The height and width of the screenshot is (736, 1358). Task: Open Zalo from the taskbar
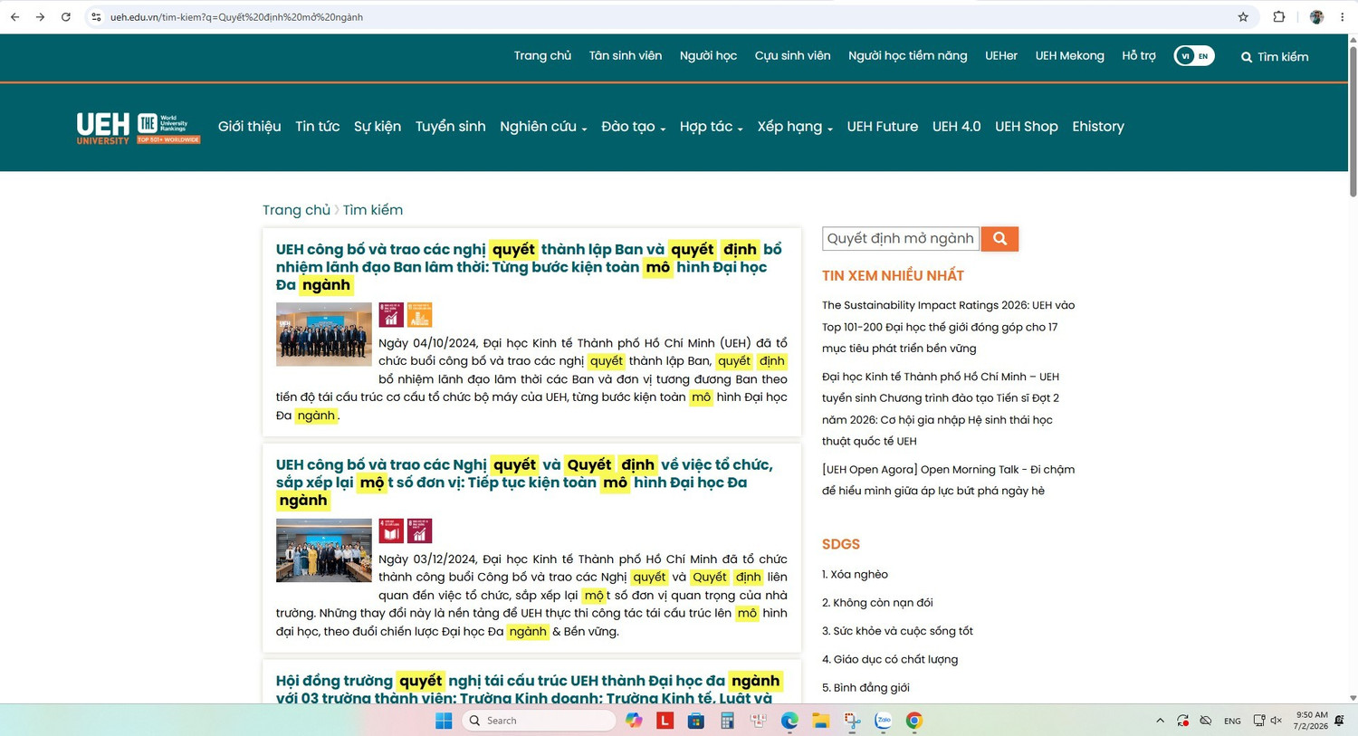tap(883, 721)
